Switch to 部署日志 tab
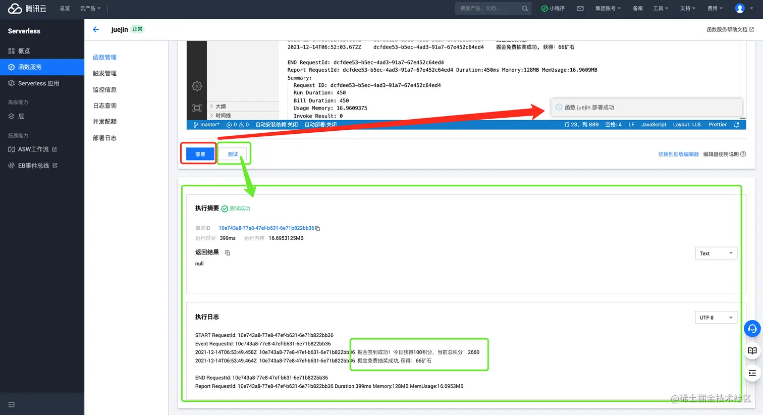The image size is (763, 415). (104, 138)
